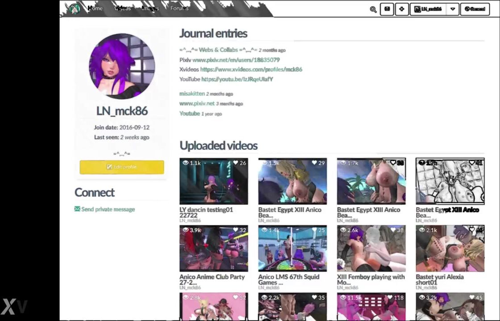Screen dimensions: 500x321
Task: Click the large LN_mck86 username under the avatar
Action: pyautogui.click(x=122, y=111)
